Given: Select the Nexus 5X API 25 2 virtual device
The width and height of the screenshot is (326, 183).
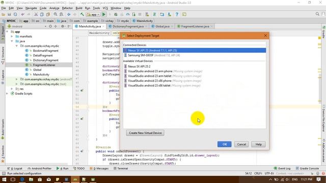Looking at the screenshot, I should point(195,67).
